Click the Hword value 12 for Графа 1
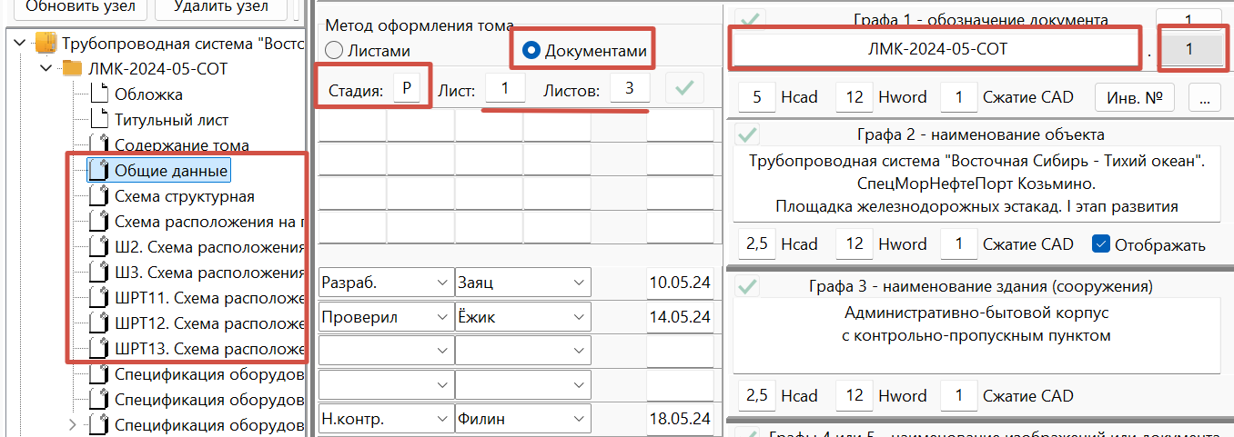The image size is (1234, 437). point(854,97)
